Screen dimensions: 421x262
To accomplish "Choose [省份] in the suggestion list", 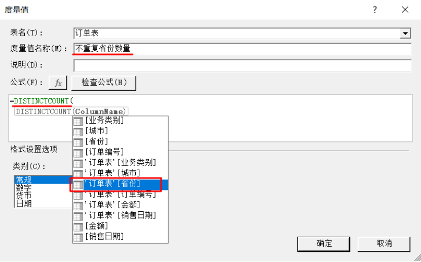I will click(x=120, y=142).
